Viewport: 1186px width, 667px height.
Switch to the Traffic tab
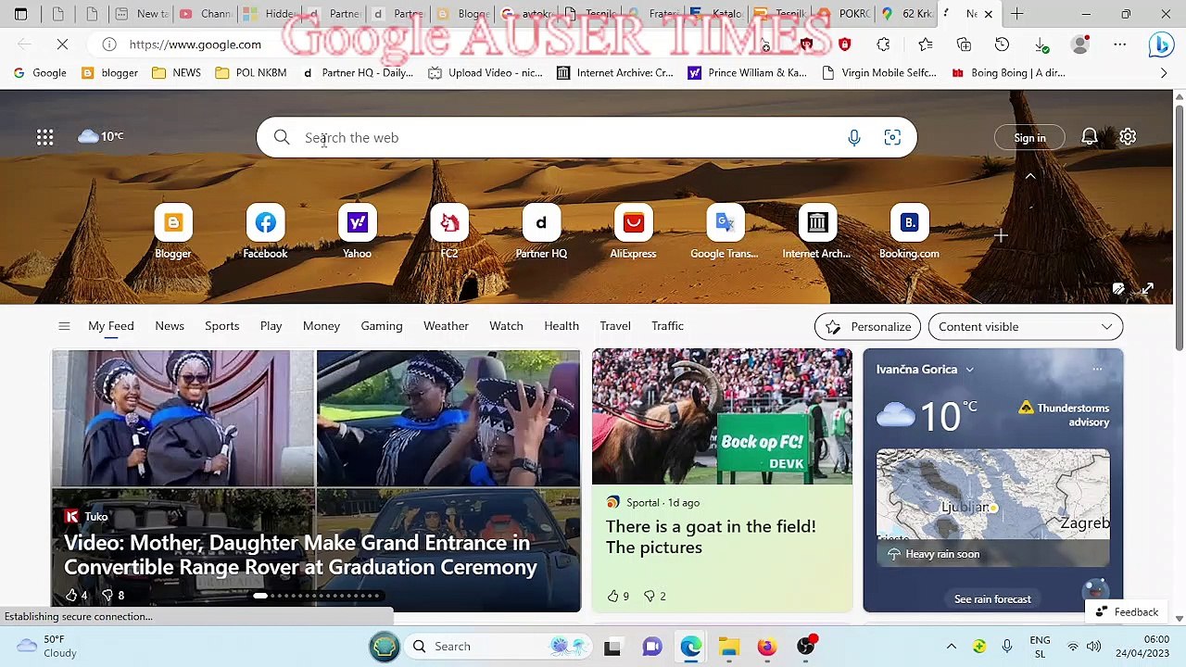667,326
